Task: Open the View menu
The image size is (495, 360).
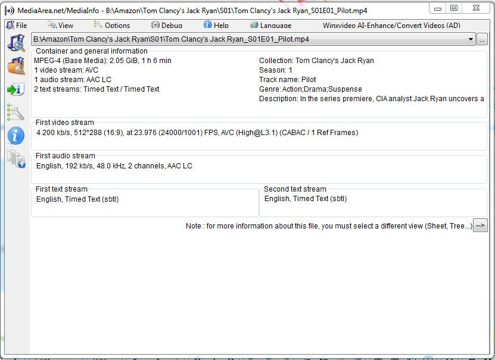Action: (x=61, y=25)
